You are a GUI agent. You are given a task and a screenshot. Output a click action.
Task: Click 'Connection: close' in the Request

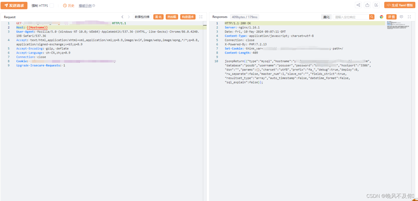coord(31,57)
